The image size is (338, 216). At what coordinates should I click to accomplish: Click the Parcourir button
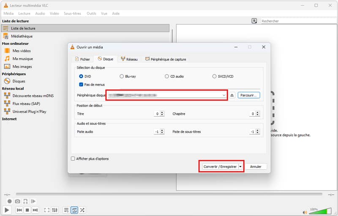(249, 95)
